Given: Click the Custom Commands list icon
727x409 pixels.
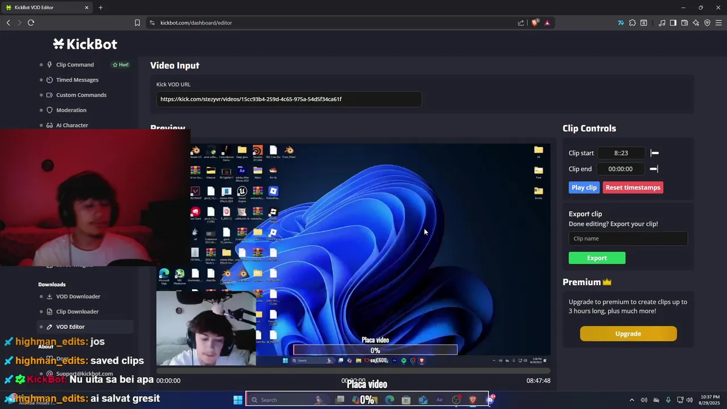Looking at the screenshot, I should (x=50, y=95).
